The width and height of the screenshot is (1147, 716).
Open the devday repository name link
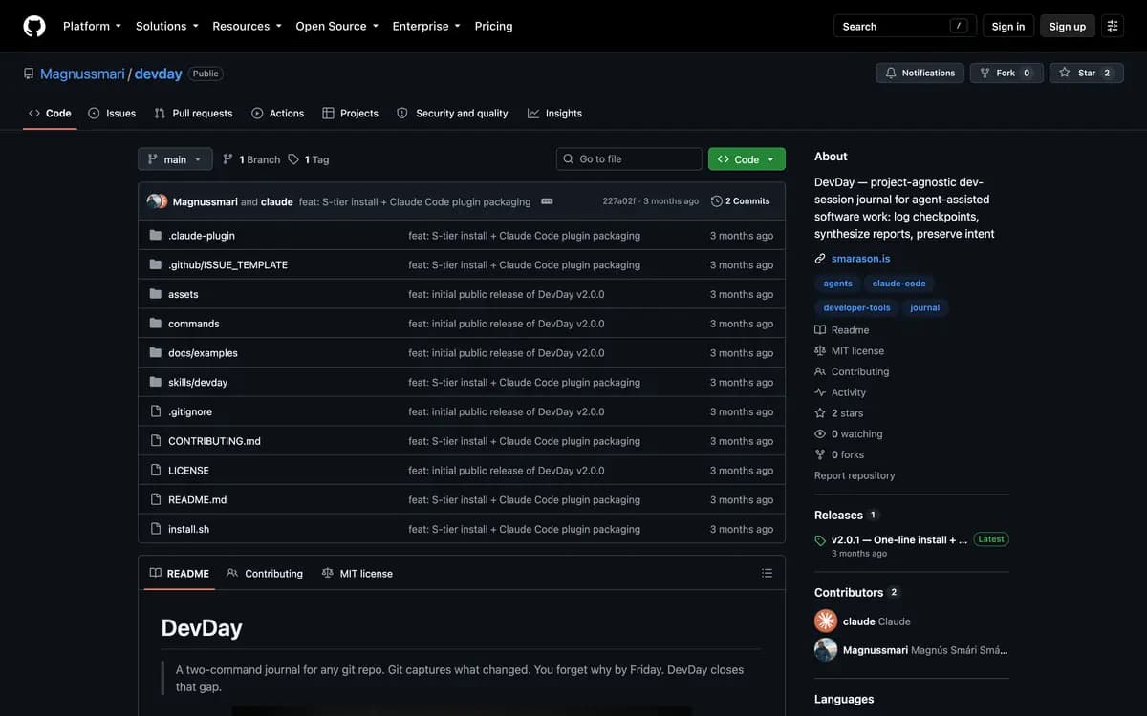point(158,74)
